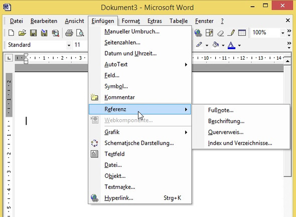This screenshot has width=296, height=217.
Task: Choose Hyperlink... Strg+K entry
Action: pyautogui.click(x=140, y=198)
